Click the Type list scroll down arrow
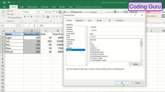This screenshot has width=165, height=92. click(141, 60)
